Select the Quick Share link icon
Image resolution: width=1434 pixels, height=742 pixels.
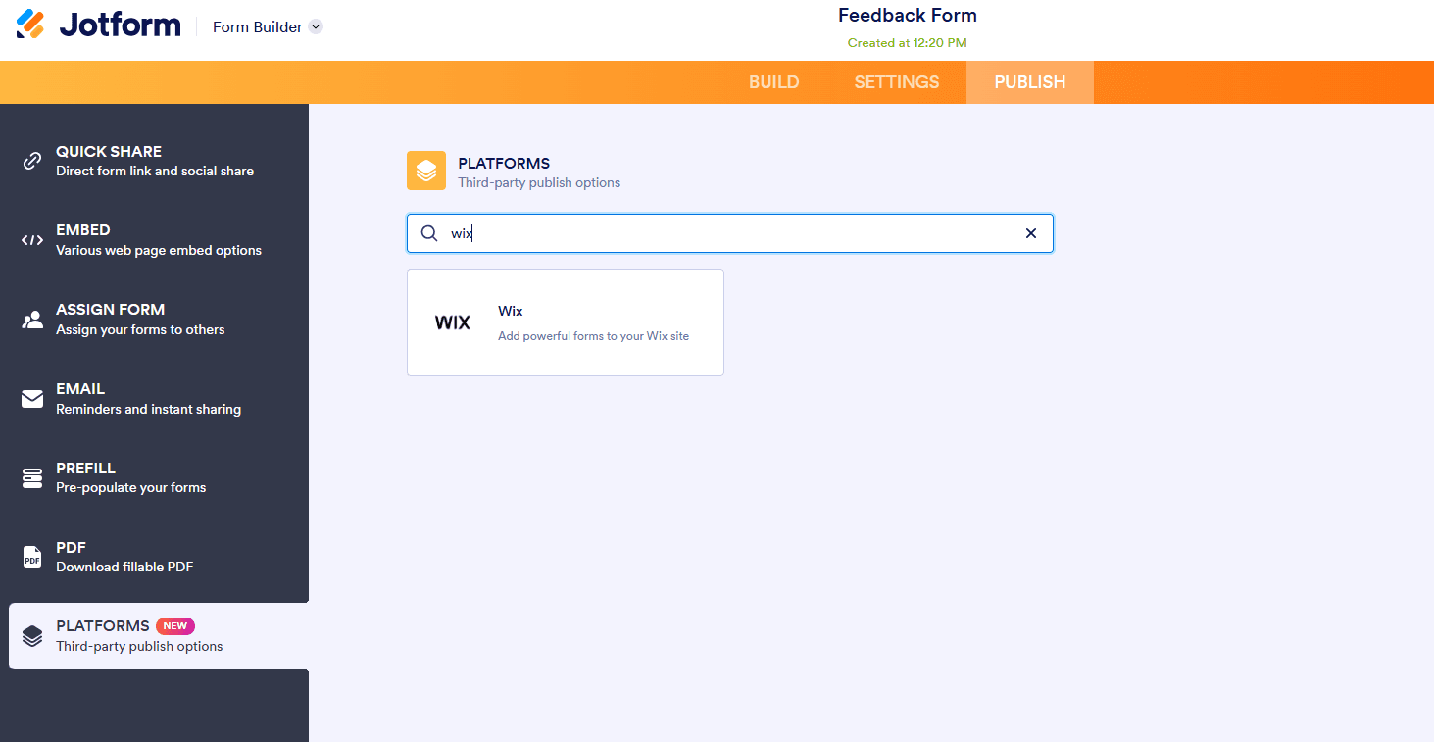tap(32, 160)
